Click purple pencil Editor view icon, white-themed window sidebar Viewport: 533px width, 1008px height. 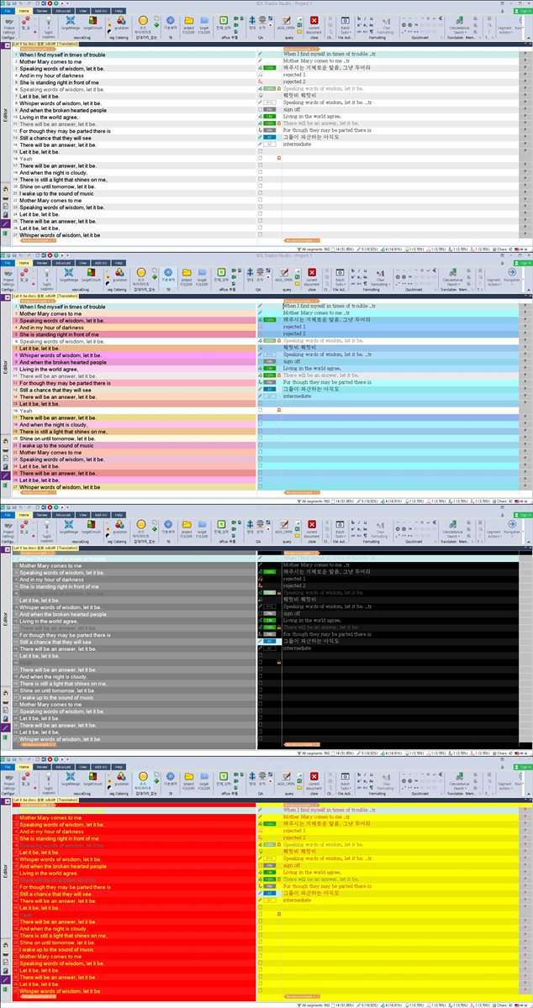(x=5, y=223)
